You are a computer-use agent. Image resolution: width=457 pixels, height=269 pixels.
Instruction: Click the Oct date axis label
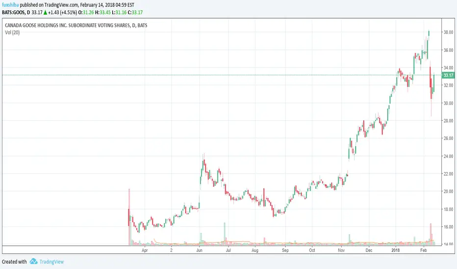tap(312, 250)
